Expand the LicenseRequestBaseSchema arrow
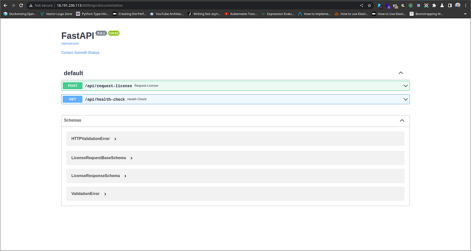Image resolution: width=471 pixels, height=251 pixels. click(131, 158)
